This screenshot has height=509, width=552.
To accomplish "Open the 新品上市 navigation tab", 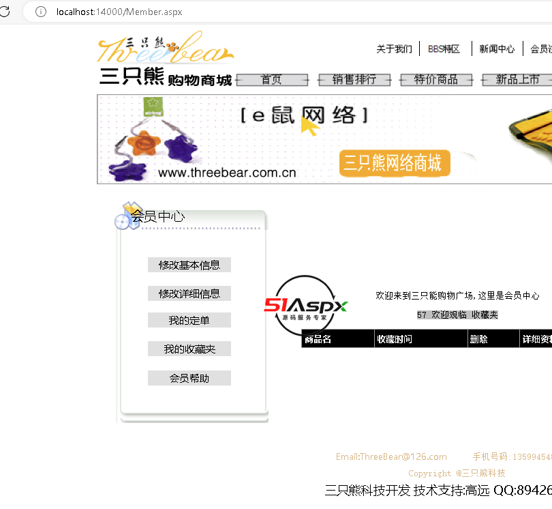I will point(517,80).
